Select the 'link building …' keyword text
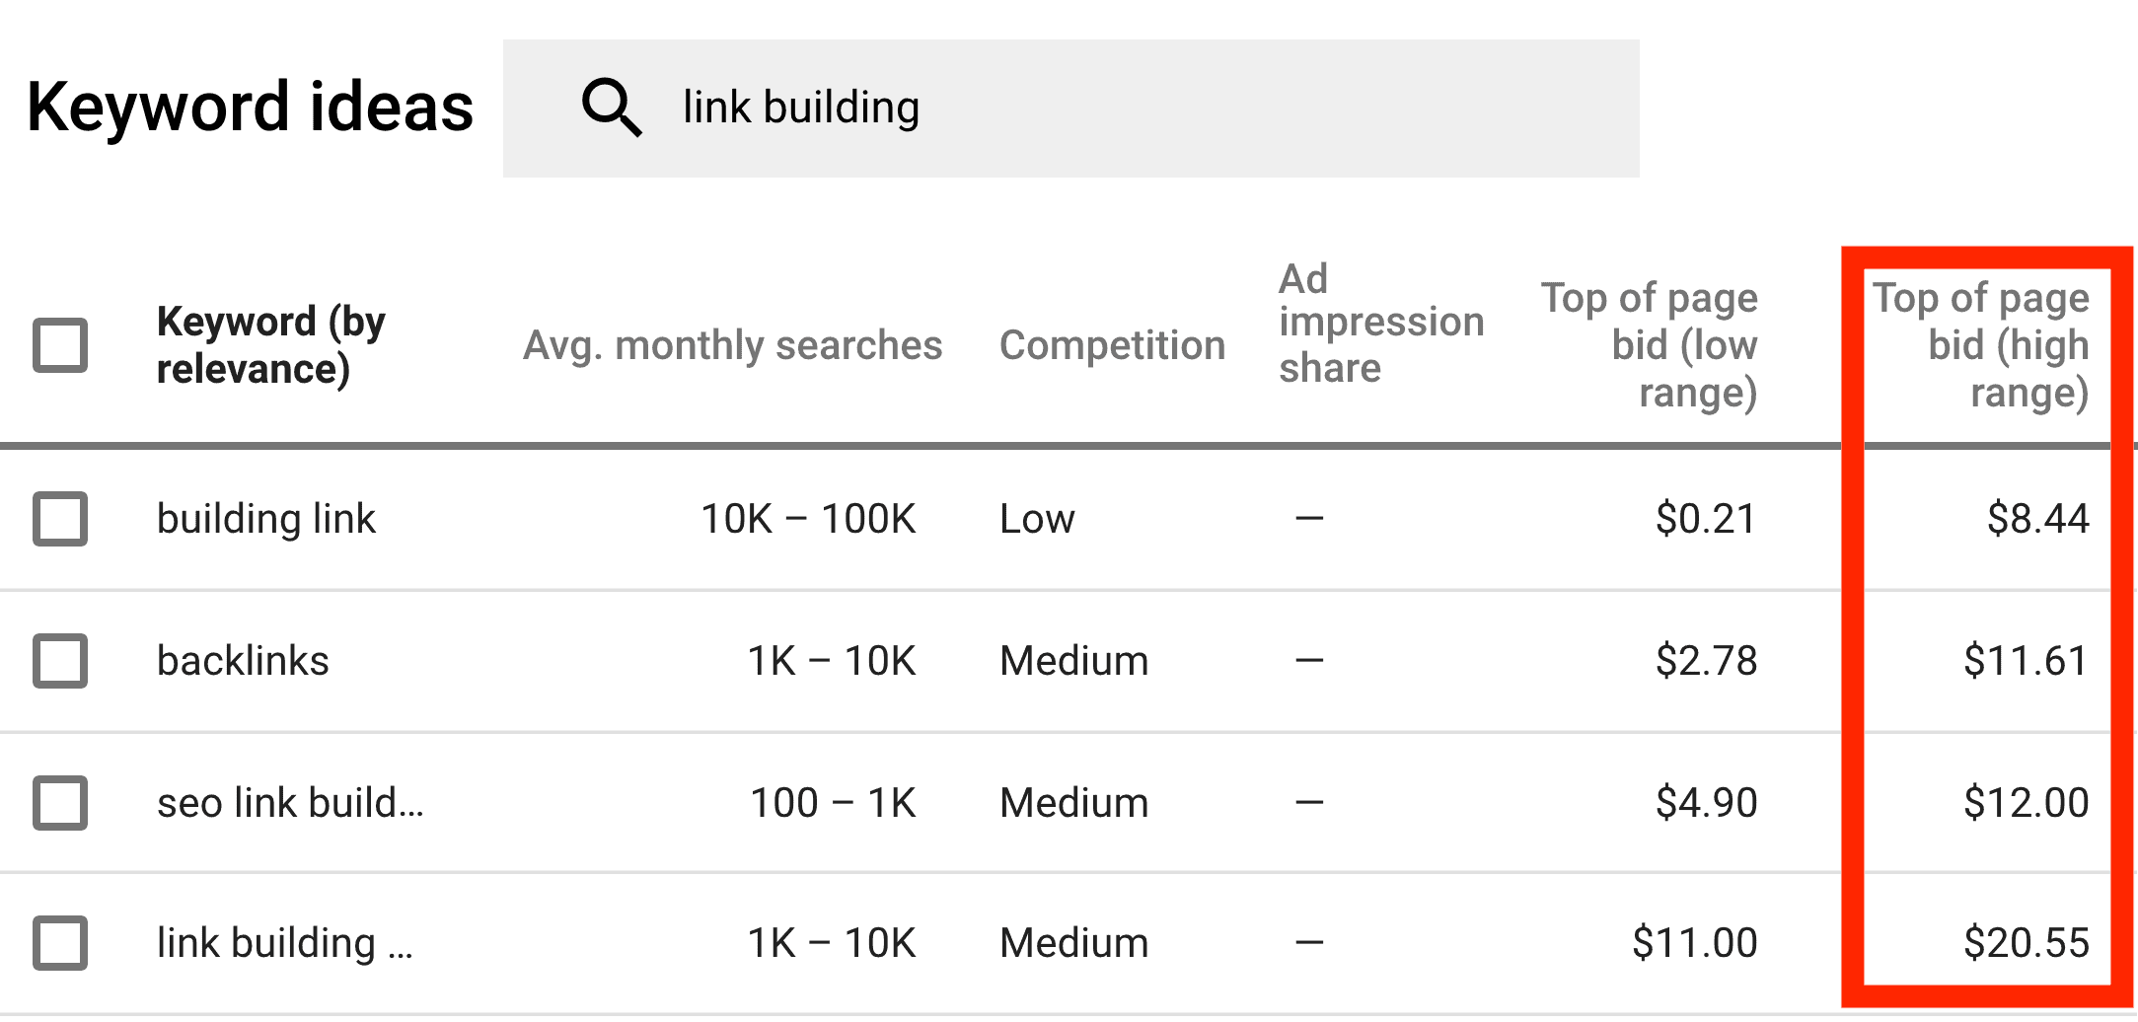The height and width of the screenshot is (1022, 2138). (x=285, y=943)
